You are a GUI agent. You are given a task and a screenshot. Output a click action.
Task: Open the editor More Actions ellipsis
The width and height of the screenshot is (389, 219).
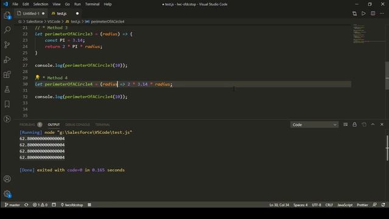[x=382, y=13]
